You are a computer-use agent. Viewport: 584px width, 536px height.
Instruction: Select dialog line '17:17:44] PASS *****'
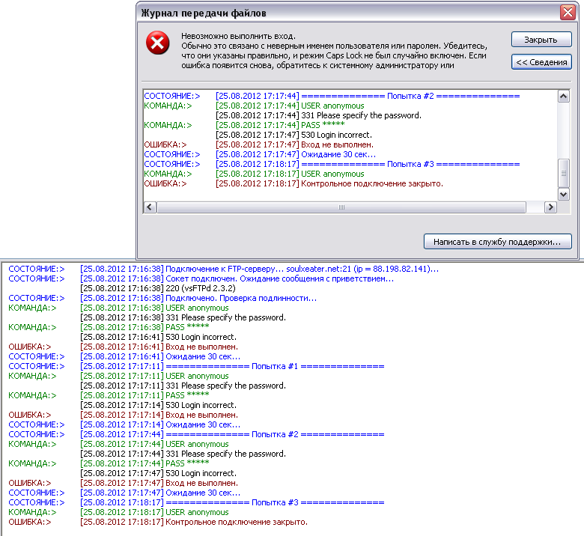(x=244, y=125)
